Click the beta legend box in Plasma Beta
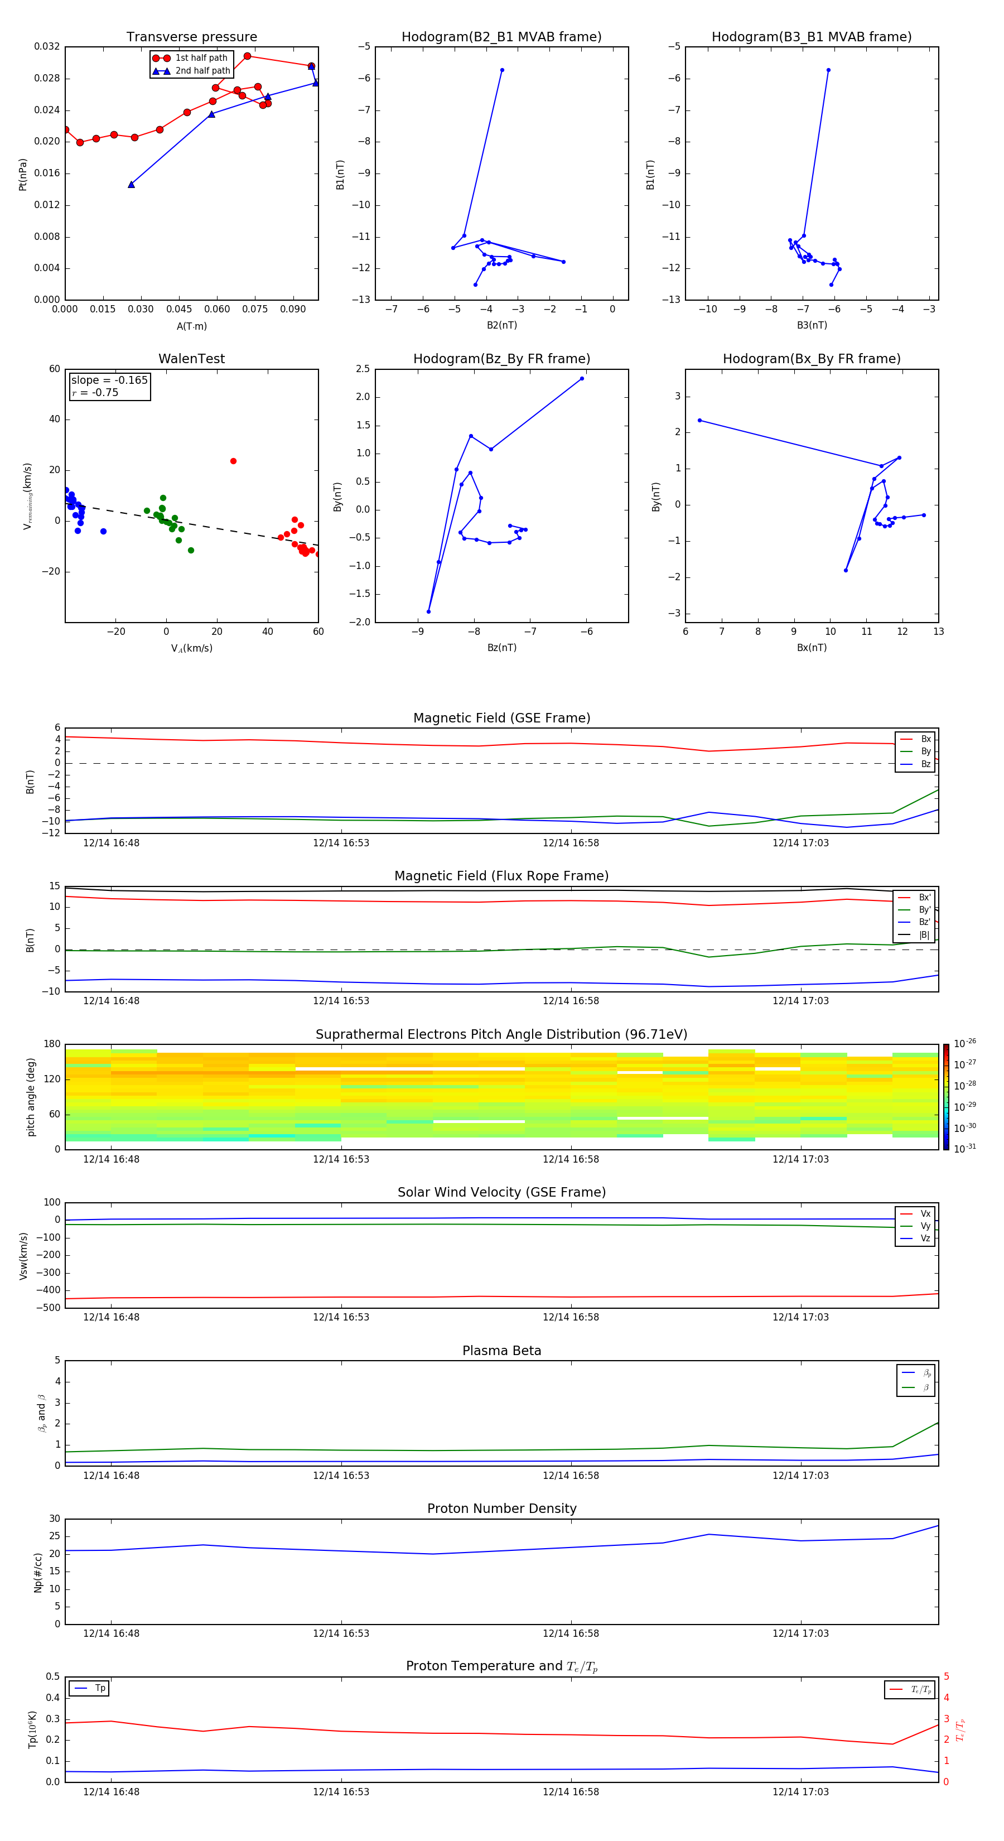Viewport: 1004px width, 1841px height. tap(916, 1380)
